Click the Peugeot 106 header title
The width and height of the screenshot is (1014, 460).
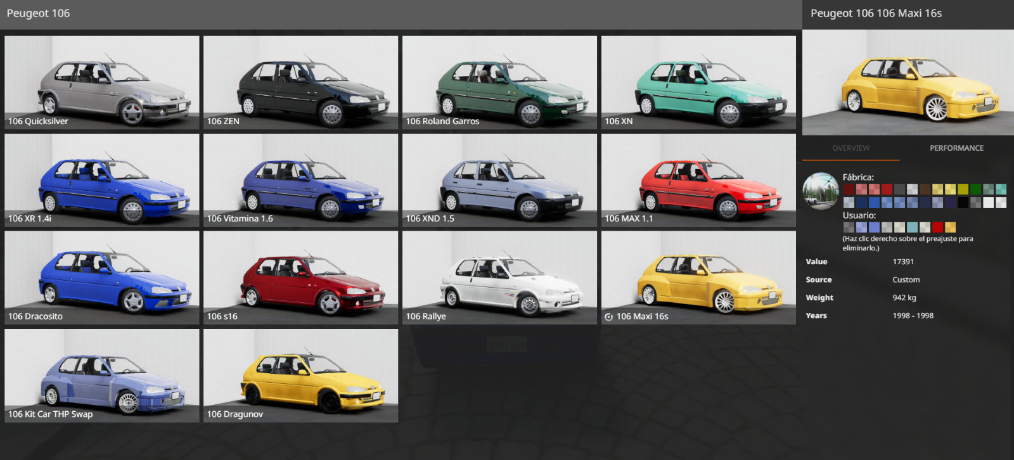[x=38, y=13]
